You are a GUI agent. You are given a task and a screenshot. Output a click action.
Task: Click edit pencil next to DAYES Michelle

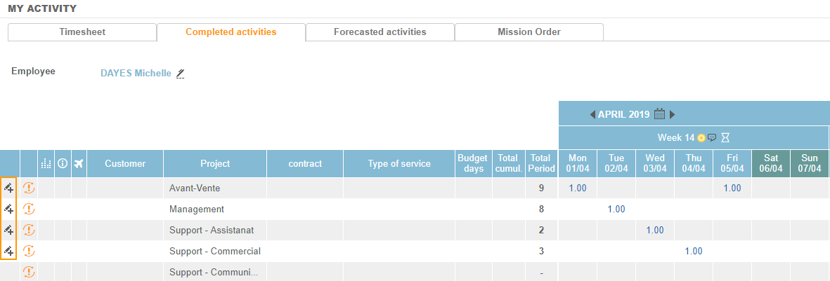181,73
